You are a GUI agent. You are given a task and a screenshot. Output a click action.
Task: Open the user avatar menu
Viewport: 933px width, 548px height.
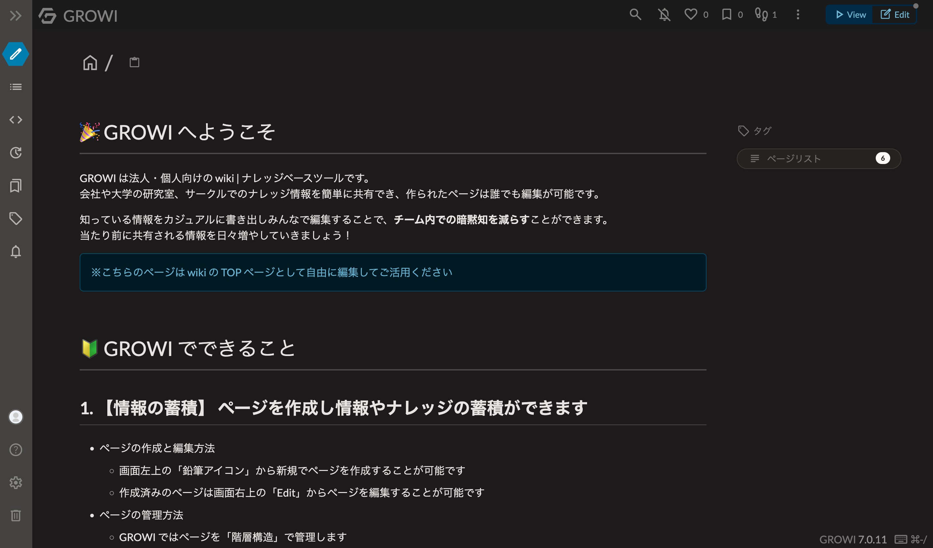pyautogui.click(x=15, y=417)
